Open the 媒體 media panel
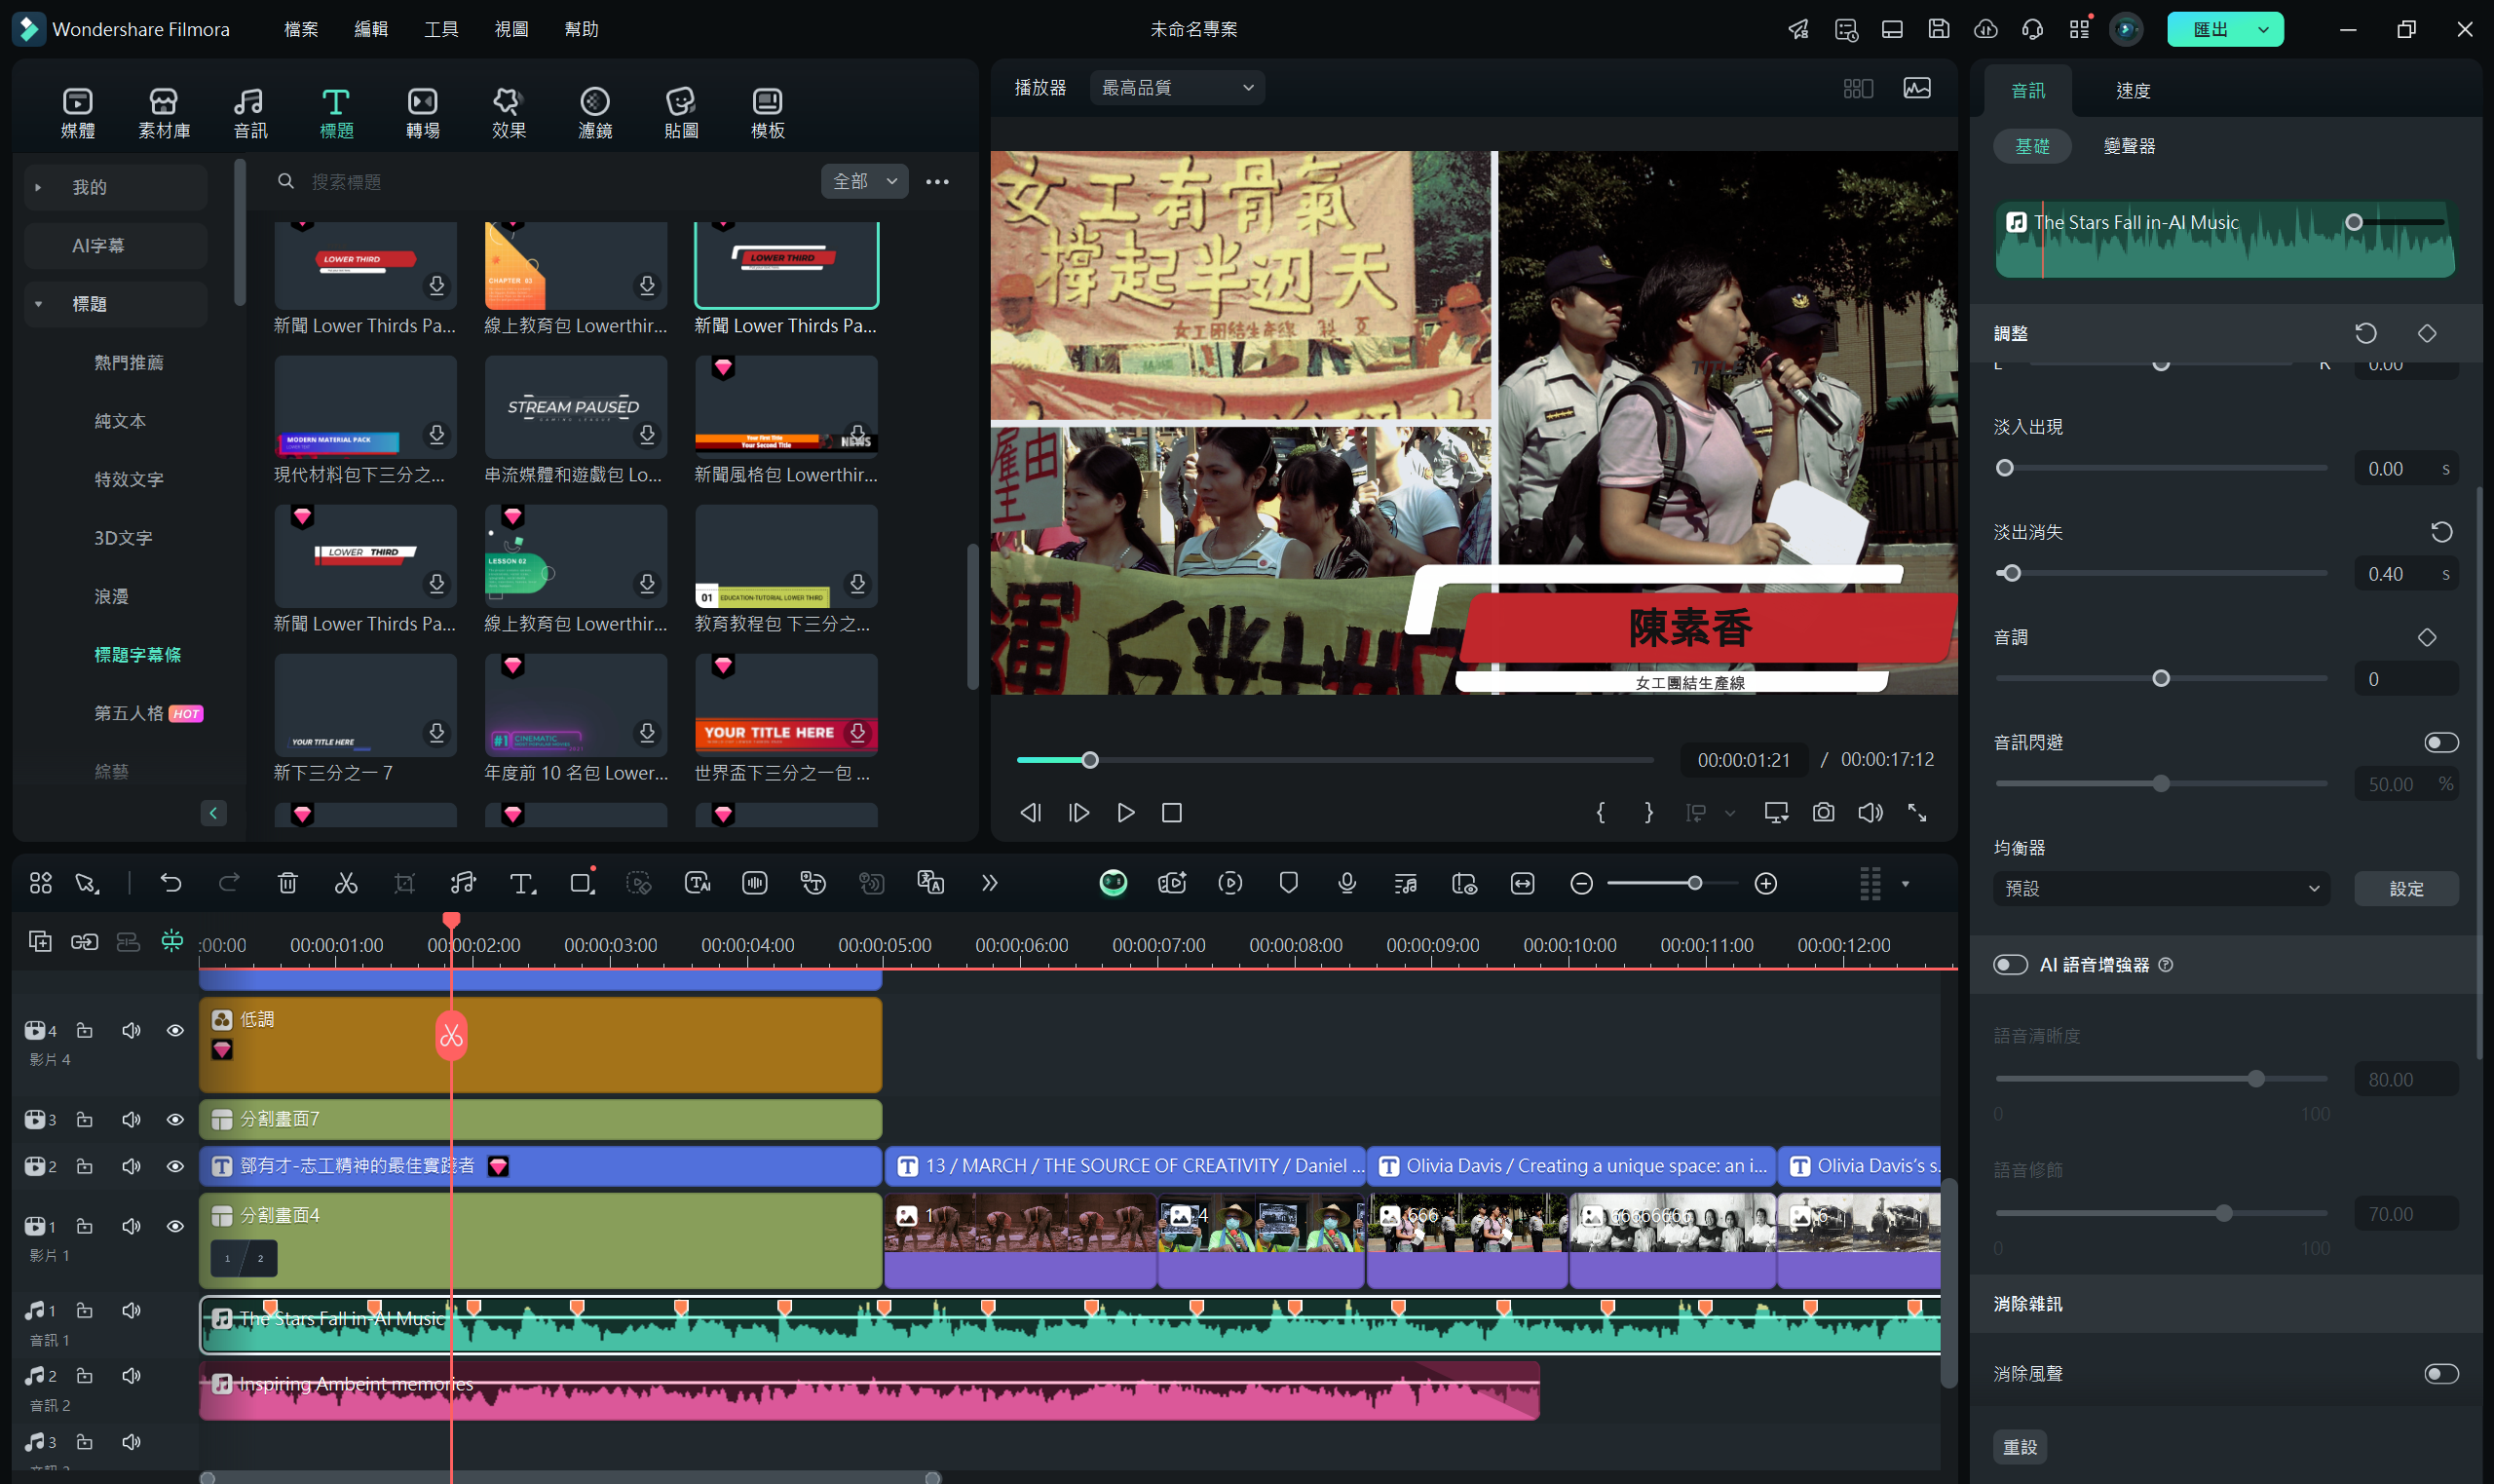This screenshot has height=1484, width=2494. point(77,113)
